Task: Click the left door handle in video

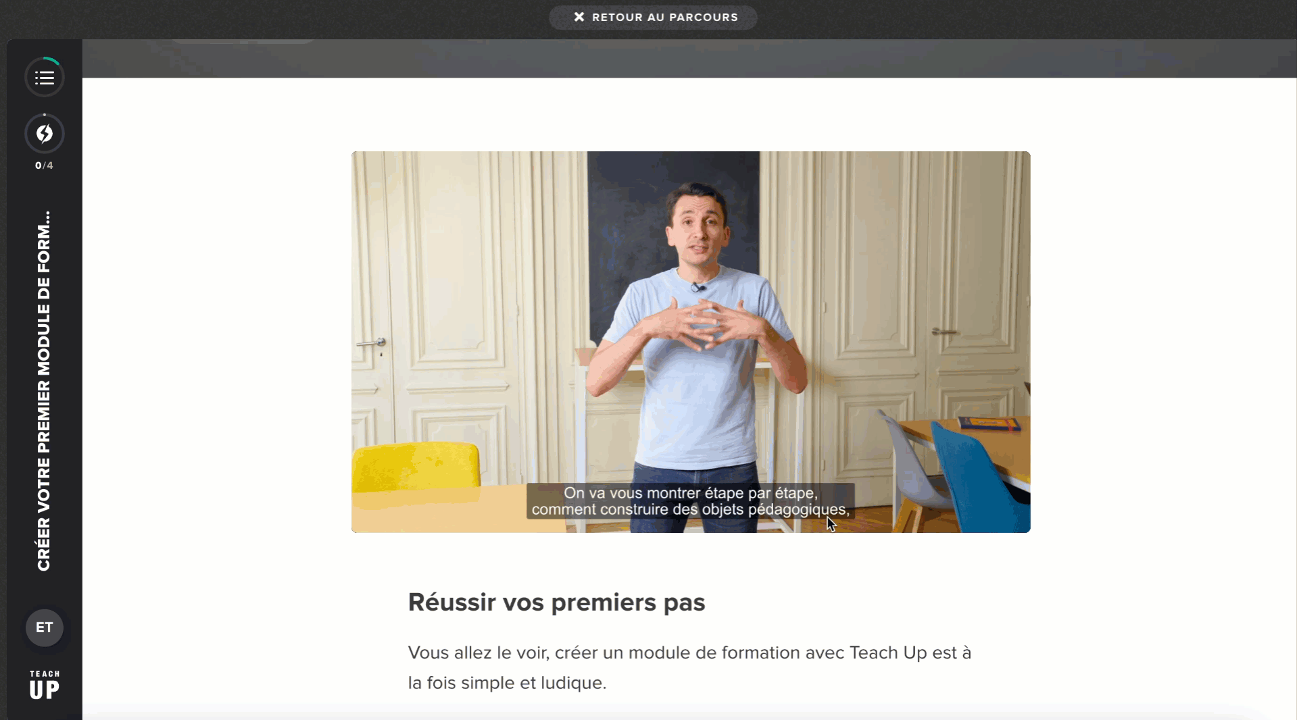Action: coord(372,343)
